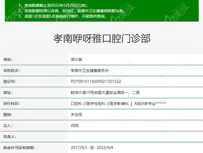Select registration number PDY00161142090217D1522

pyautogui.click(x=96, y=82)
